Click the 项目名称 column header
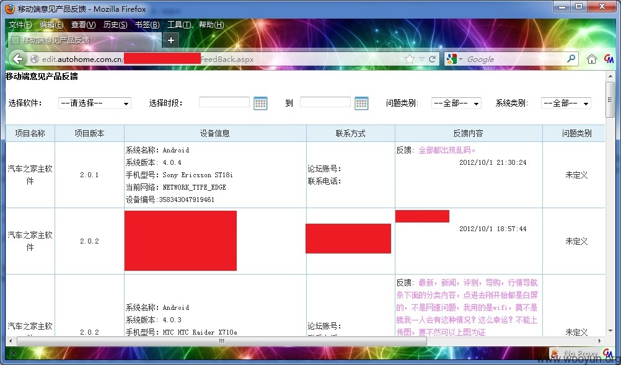Image resolution: width=621 pixels, height=365 pixels. pos(30,133)
